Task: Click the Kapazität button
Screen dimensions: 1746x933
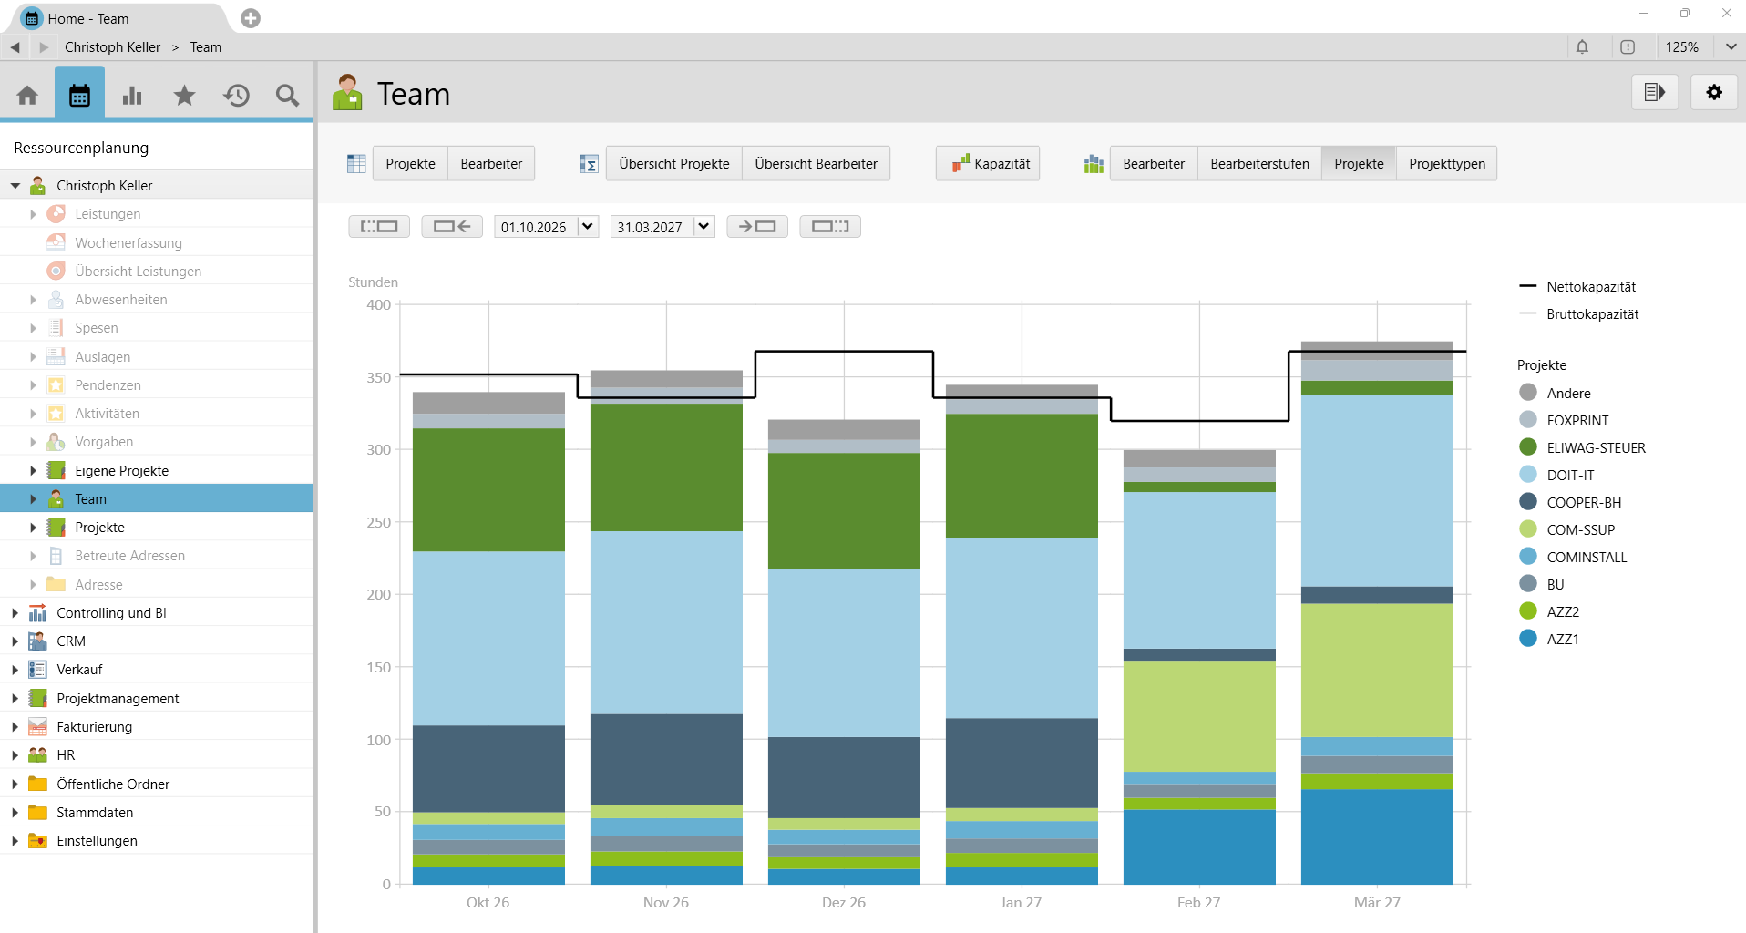Action: (988, 164)
